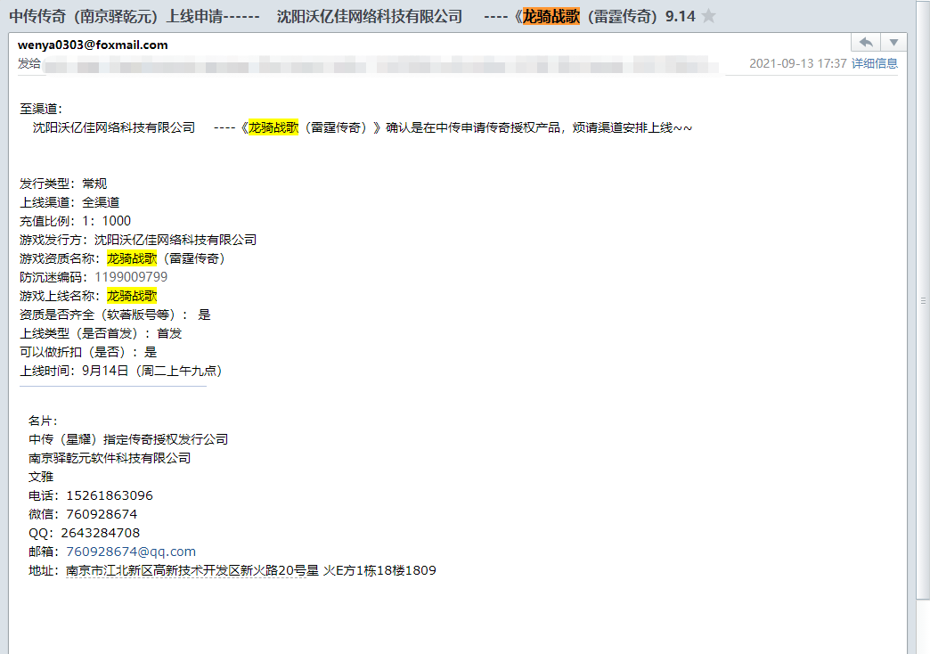
Task: Click the contact name 文雅
Action: point(41,477)
